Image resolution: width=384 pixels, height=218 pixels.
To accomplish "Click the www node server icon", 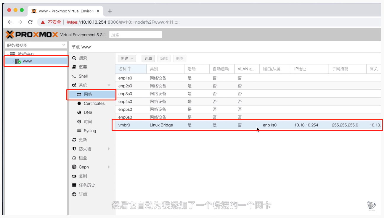I will click(18, 61).
